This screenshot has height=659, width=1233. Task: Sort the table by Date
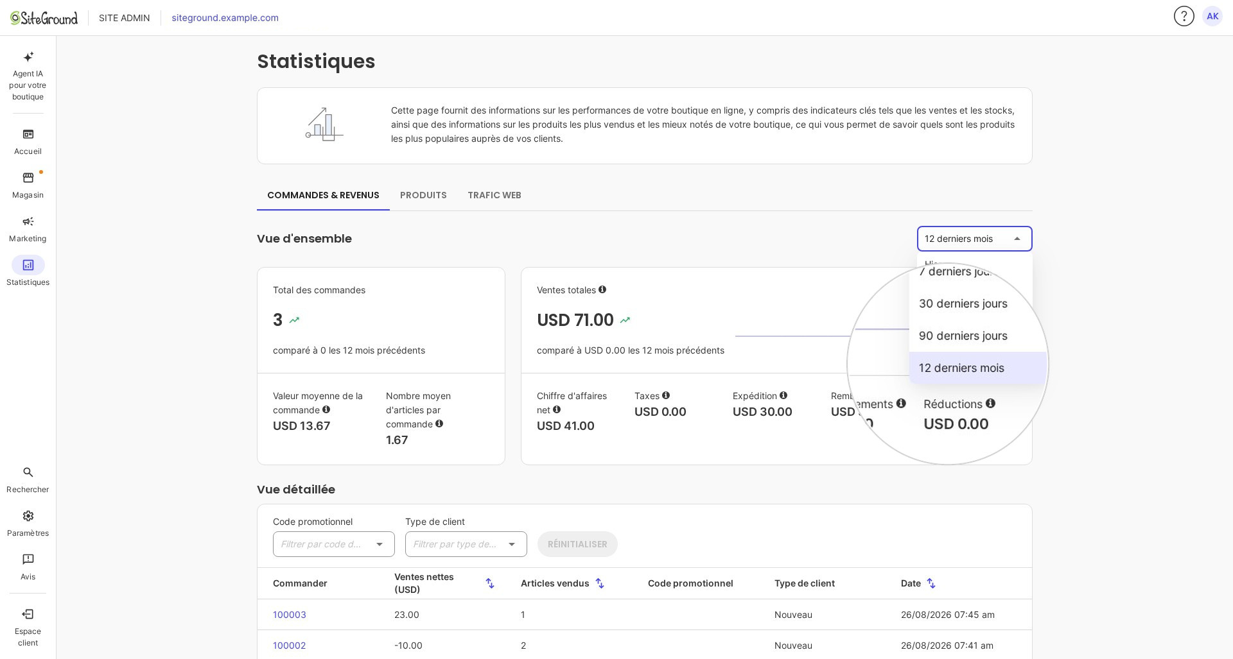point(931,583)
